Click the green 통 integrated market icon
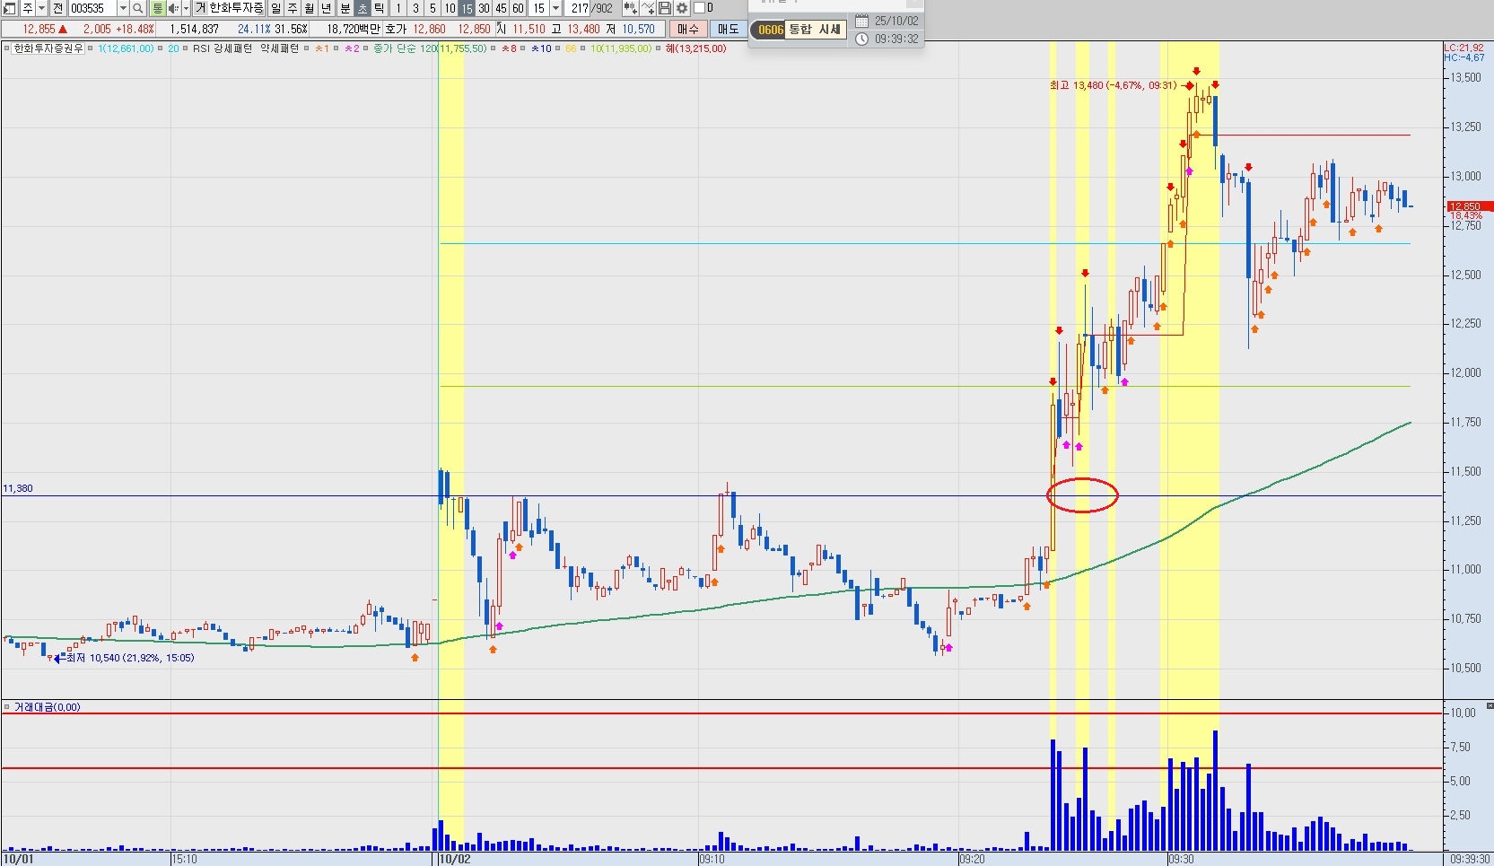 coord(158,8)
